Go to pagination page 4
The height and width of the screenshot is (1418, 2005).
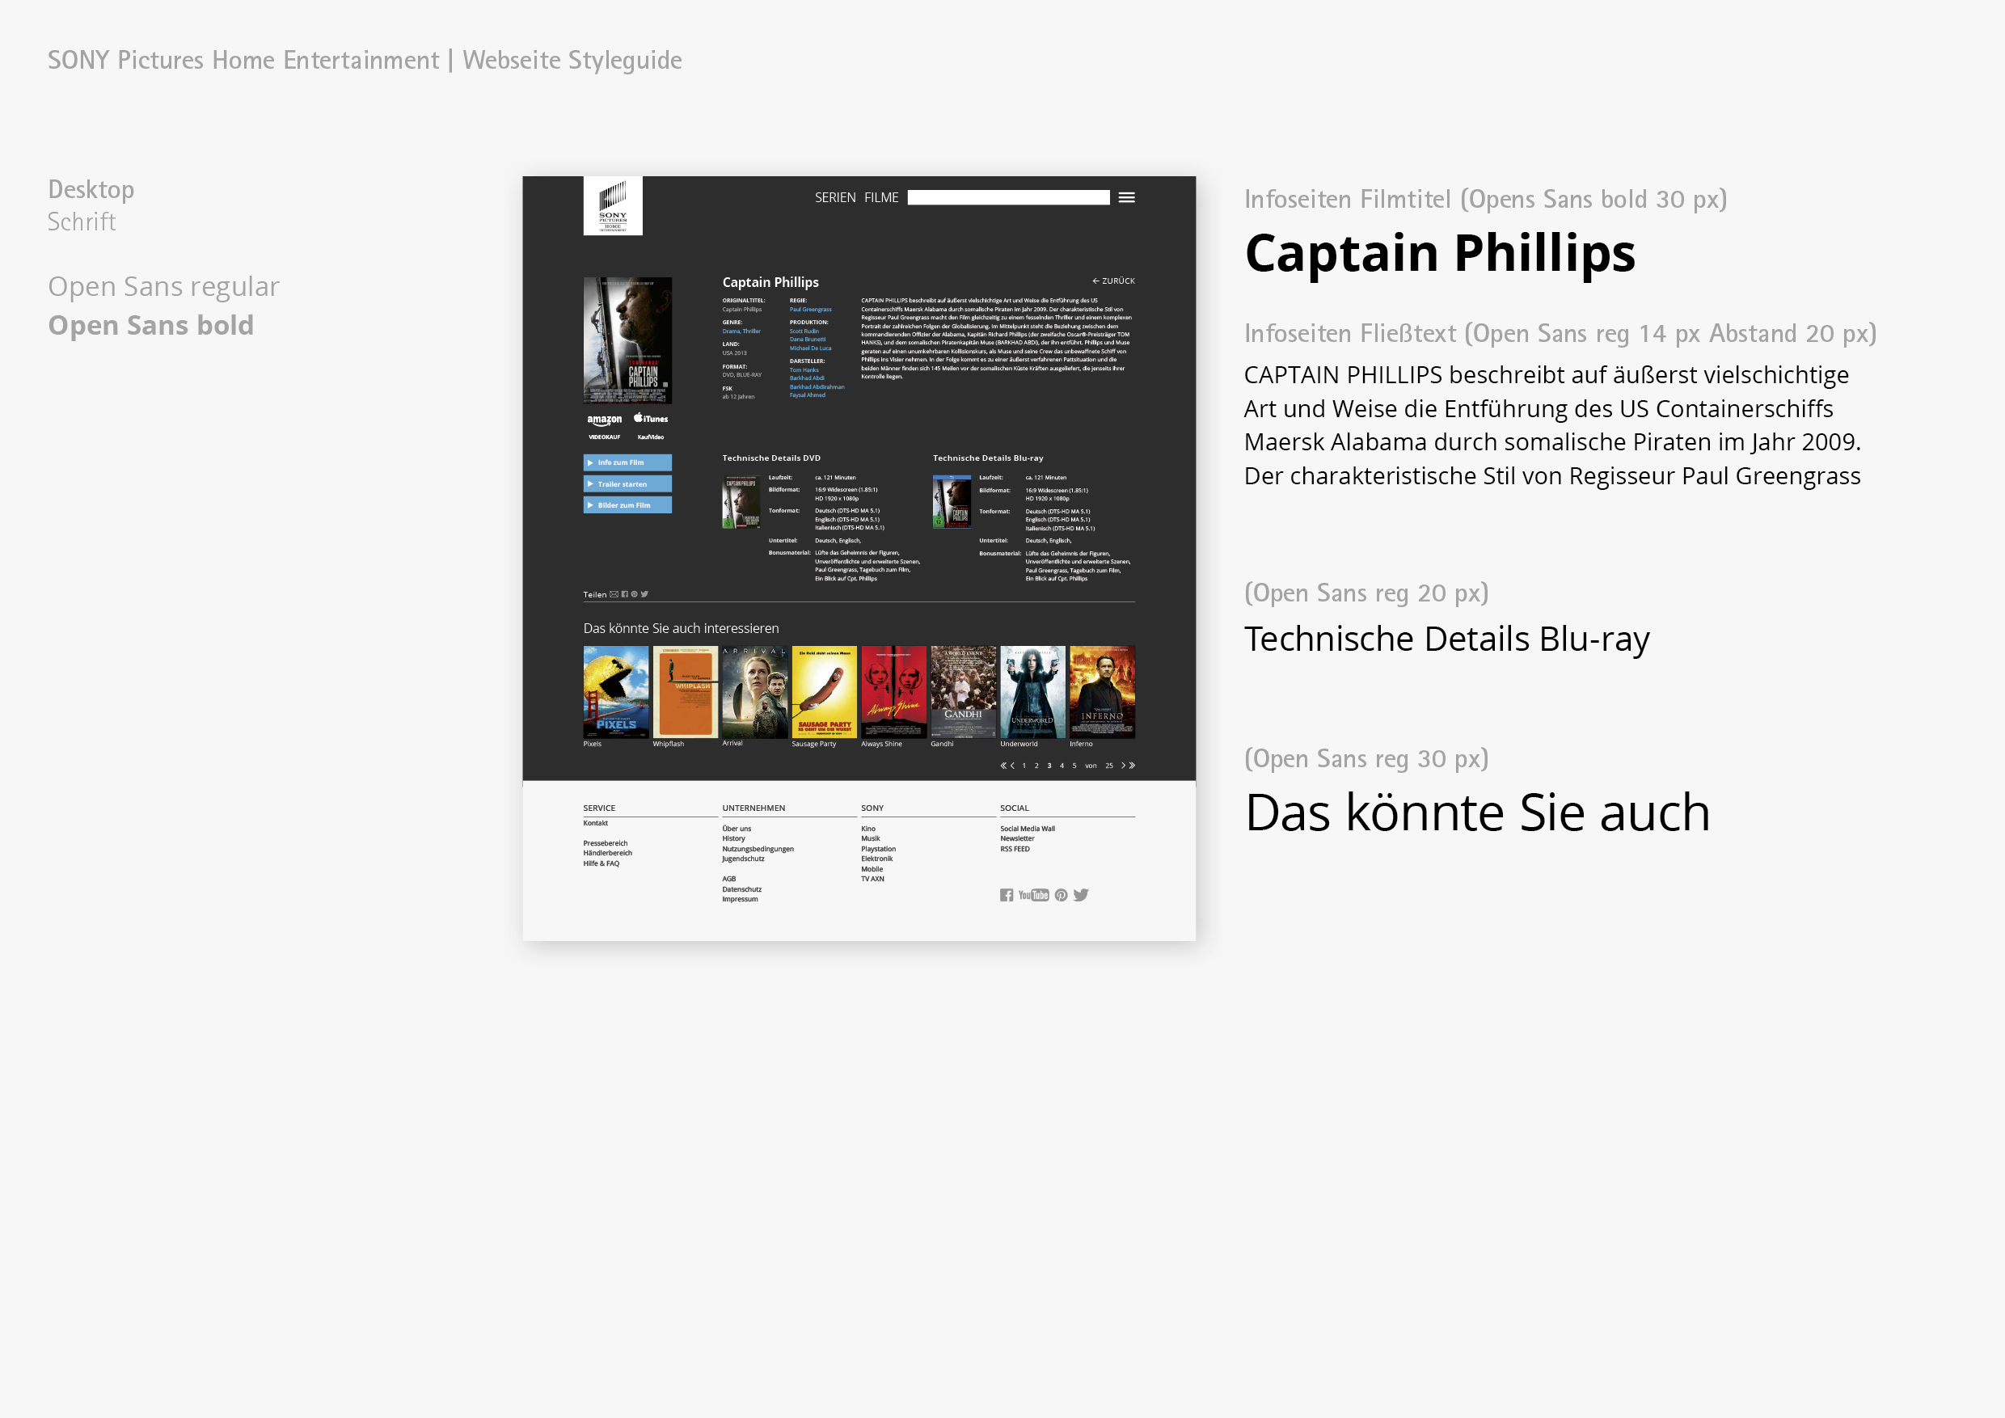[1062, 766]
